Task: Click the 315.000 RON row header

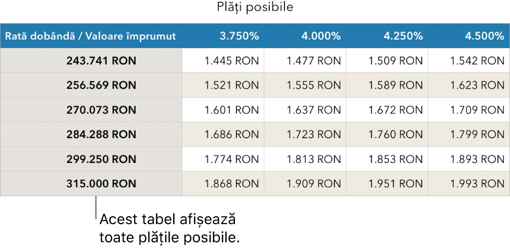Action: click(101, 184)
